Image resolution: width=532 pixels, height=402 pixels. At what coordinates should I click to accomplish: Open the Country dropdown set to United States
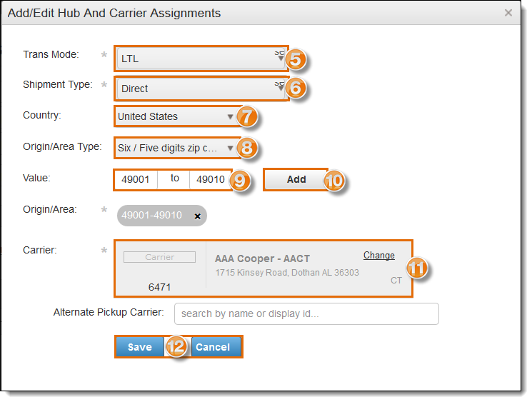pyautogui.click(x=176, y=116)
